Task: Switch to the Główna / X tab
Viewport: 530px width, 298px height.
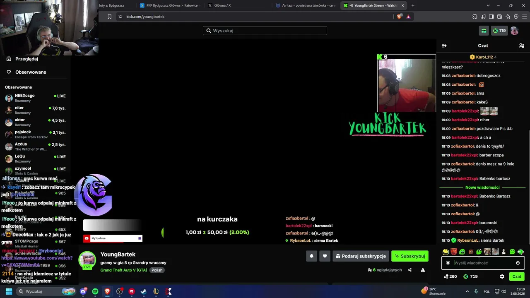Action: [x=238, y=5]
